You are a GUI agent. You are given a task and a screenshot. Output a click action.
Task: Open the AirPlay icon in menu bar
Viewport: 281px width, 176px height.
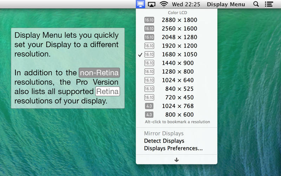tap(151, 4)
